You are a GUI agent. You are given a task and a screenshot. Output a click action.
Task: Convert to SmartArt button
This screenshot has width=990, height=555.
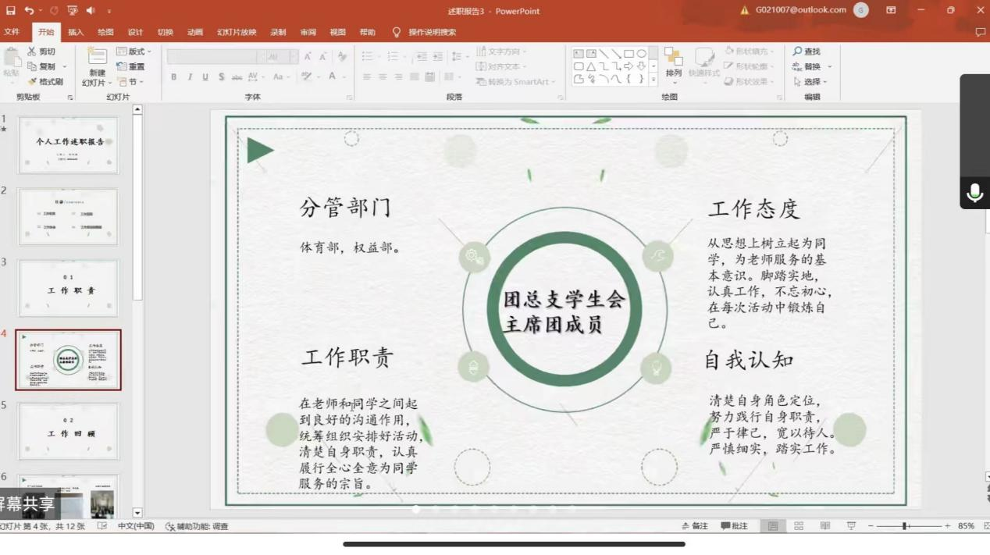tap(516, 81)
